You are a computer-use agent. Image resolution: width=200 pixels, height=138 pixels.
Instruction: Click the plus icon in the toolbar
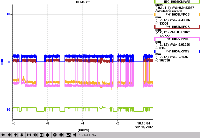click(61, 135)
